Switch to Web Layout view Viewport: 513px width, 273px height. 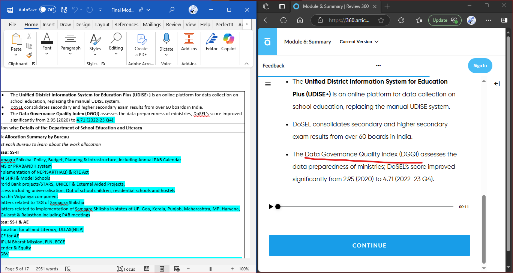176,269
